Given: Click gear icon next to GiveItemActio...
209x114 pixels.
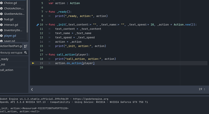Looking at the screenshot, I should coord(1,14).
